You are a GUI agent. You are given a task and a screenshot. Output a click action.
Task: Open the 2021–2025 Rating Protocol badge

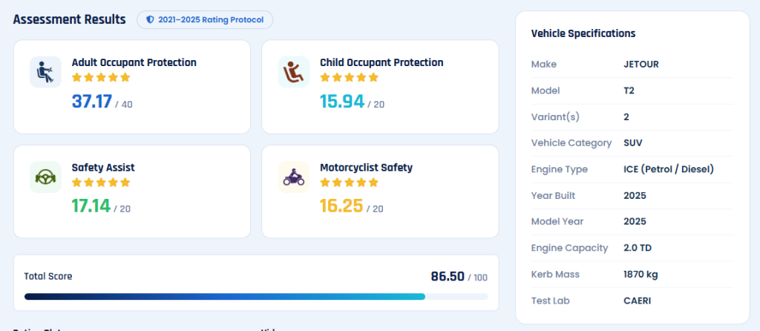(205, 20)
